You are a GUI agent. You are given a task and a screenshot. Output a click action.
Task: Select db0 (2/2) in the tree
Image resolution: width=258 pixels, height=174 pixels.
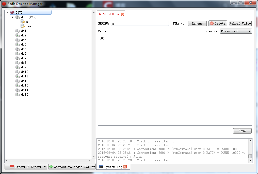[x=29, y=17]
